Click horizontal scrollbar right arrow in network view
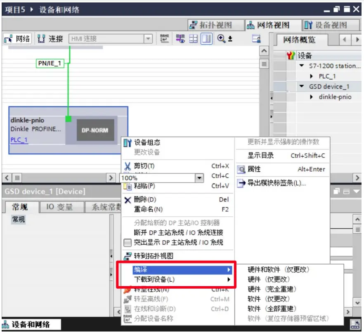The height and width of the screenshot is (334, 364). pos(111,178)
